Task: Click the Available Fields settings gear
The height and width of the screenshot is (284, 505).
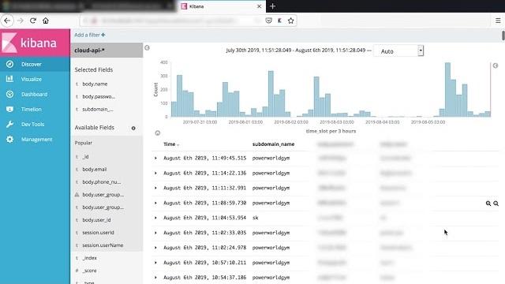Action: point(133,128)
